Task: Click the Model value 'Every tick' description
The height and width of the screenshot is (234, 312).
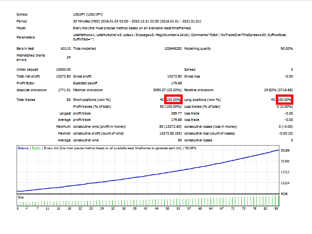Action: tap(132, 28)
